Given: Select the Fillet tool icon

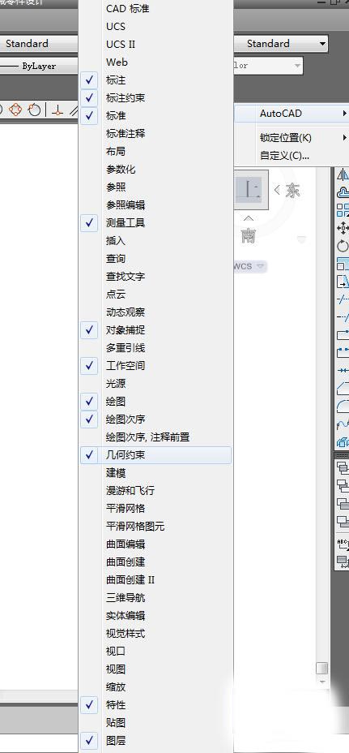Looking at the screenshot, I should click(x=343, y=406).
